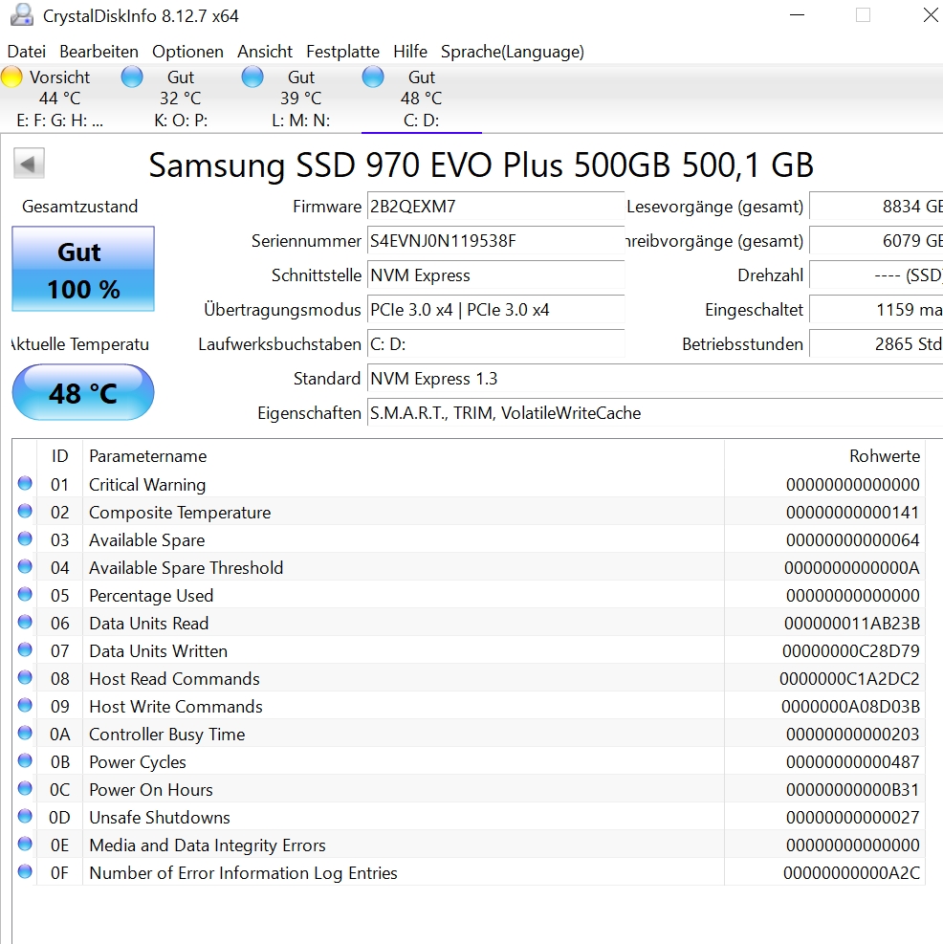Click raw value 0000000000A2C
This screenshot has width=943, height=944.
coord(851,873)
